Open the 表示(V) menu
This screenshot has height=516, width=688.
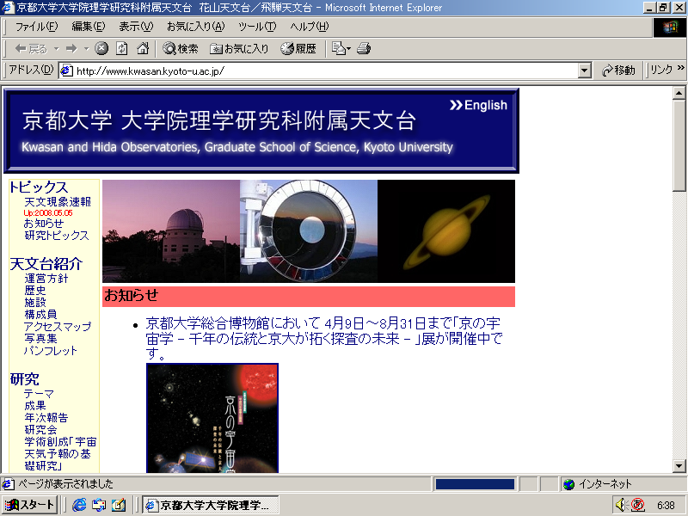(136, 27)
